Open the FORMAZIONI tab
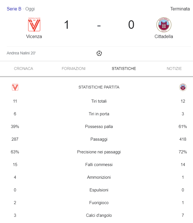 [73, 69]
